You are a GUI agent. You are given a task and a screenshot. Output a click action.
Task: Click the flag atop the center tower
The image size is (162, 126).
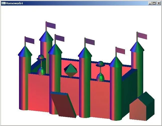(x=90, y=42)
